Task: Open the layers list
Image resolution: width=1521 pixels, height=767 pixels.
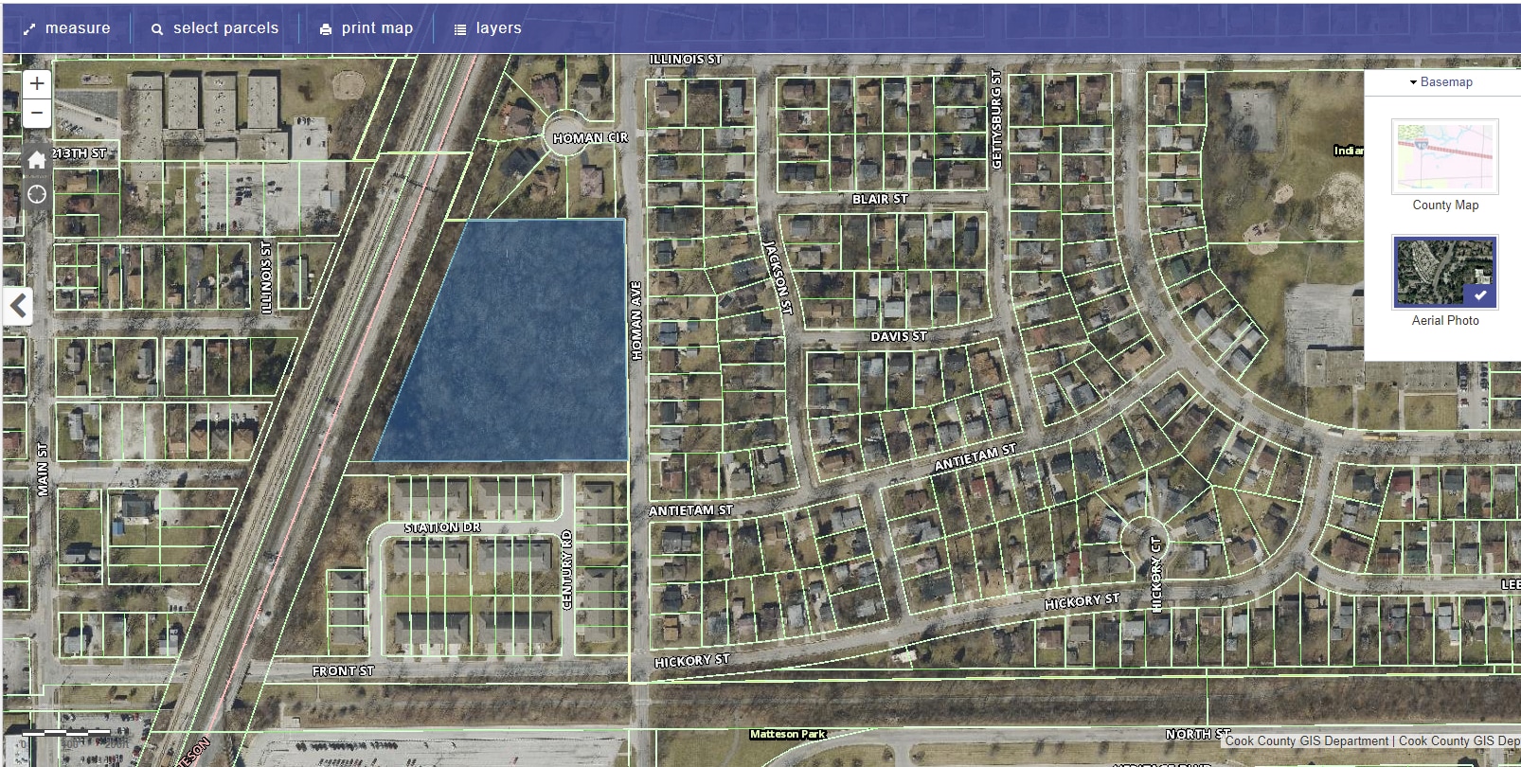Action: 487,28
